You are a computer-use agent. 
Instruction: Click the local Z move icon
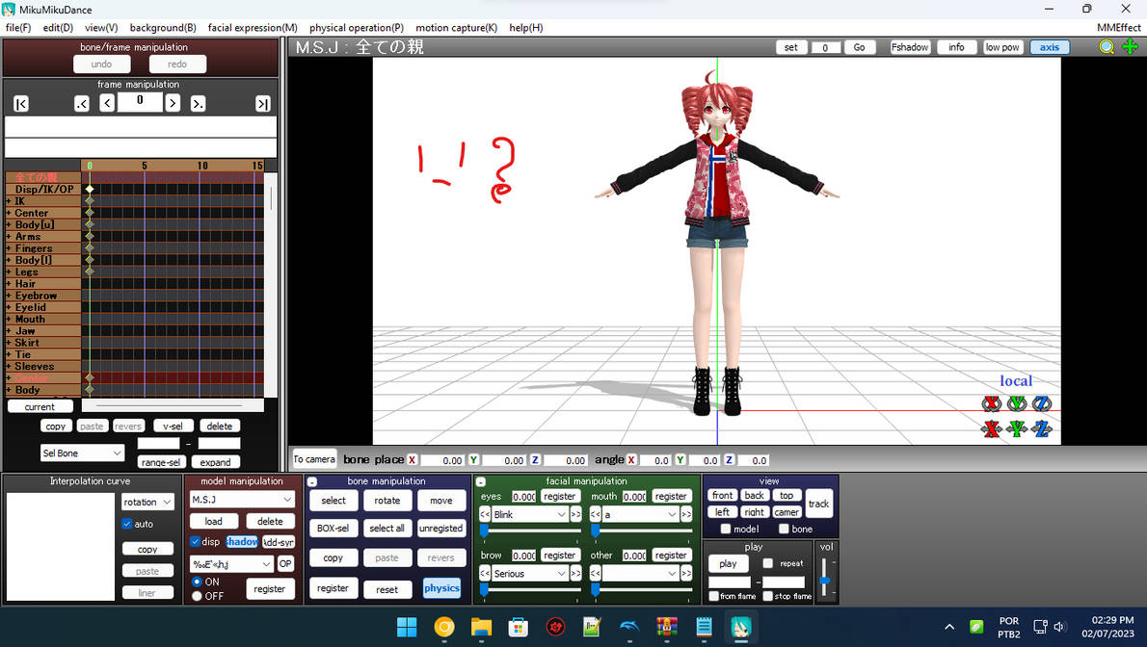(1042, 428)
